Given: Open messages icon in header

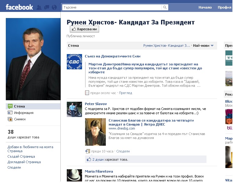Looking at the screenshot, I should [47, 7].
